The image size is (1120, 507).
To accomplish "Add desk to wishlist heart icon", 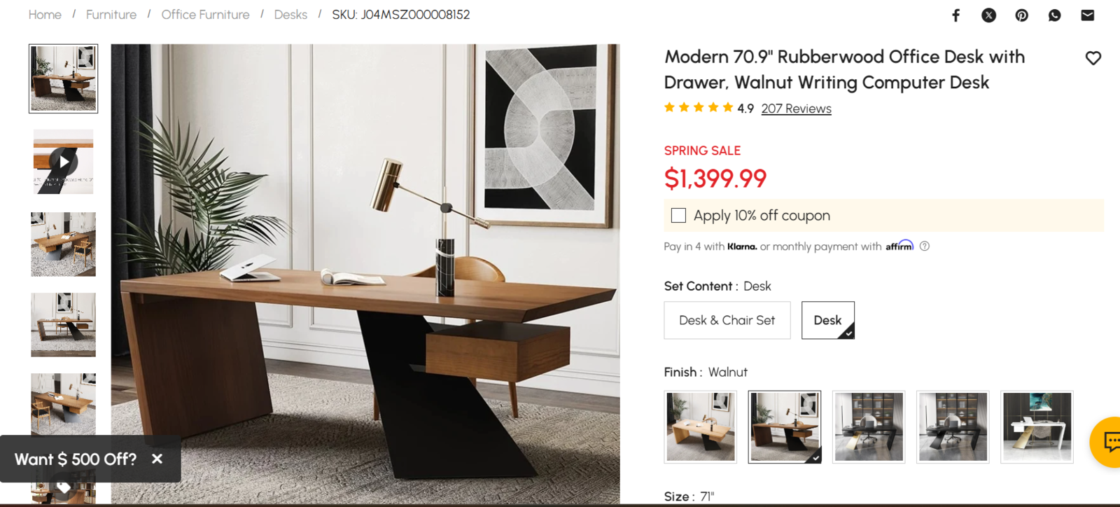I will point(1093,58).
